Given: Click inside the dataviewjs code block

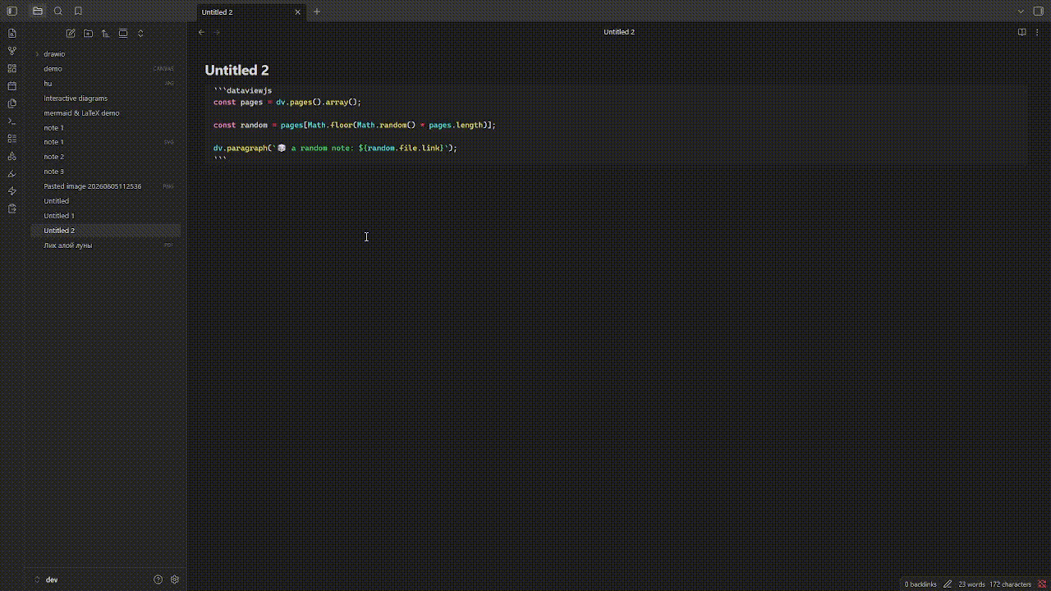Looking at the screenshot, I should pos(616,125).
